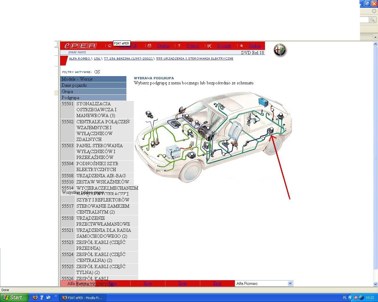Click the page scrollbar up arrow
Screen dimensions: 378x302
click(x=376, y=44)
